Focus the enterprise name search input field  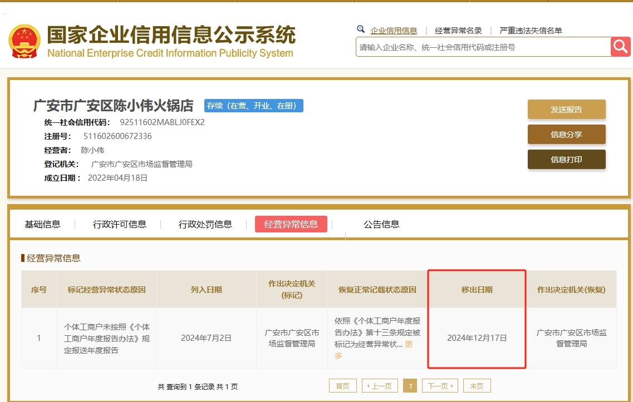pyautogui.click(x=482, y=47)
